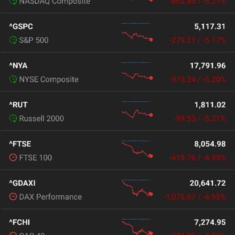Select the ^FCHI ticker symbol

[x=20, y=222]
